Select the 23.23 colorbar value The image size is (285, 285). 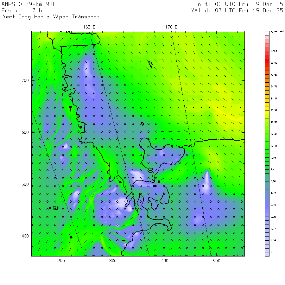pyautogui.click(x=274, y=122)
